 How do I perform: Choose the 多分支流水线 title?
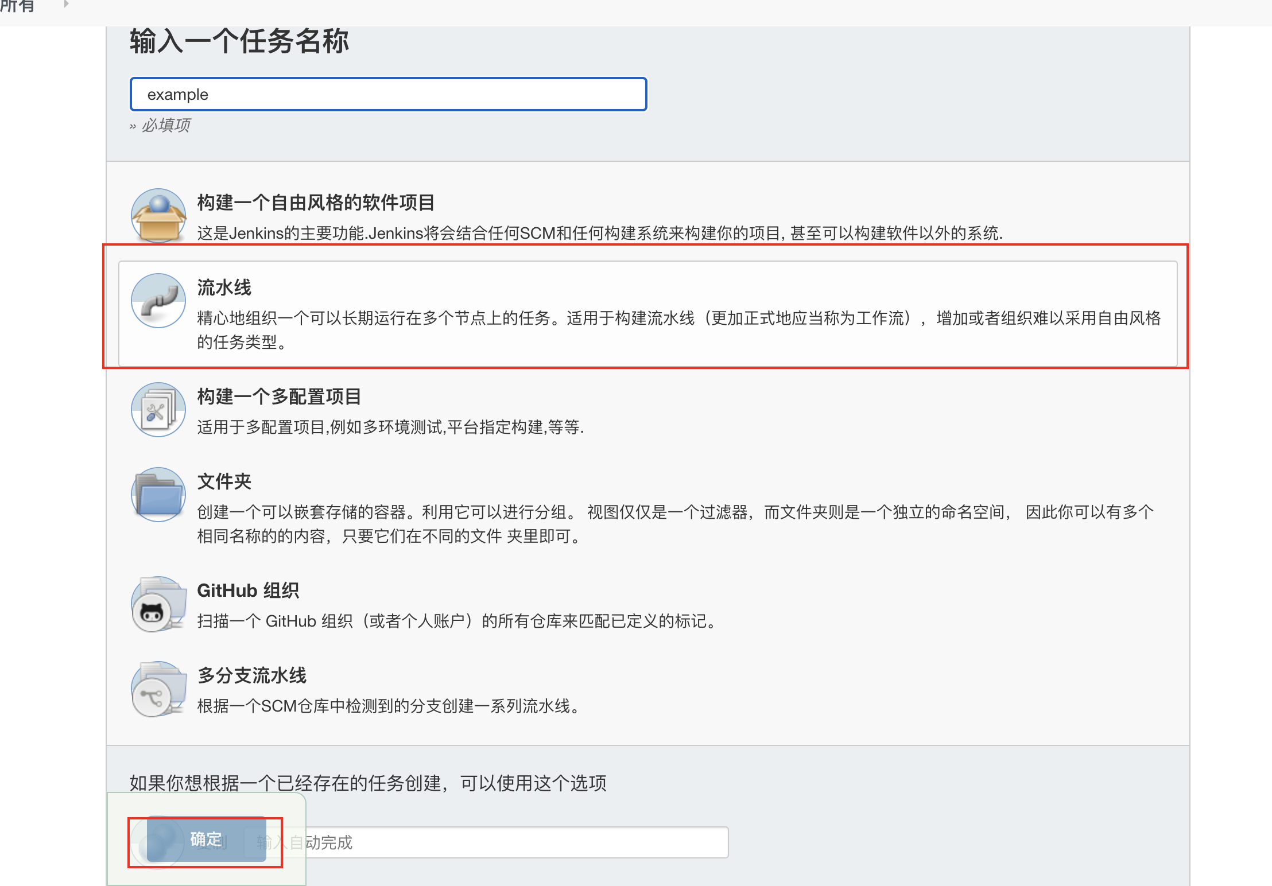click(x=252, y=675)
